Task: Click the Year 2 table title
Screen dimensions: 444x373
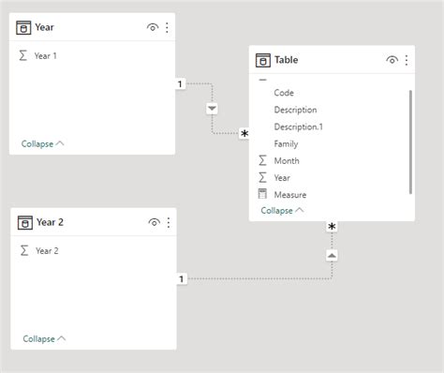Action: tap(50, 222)
